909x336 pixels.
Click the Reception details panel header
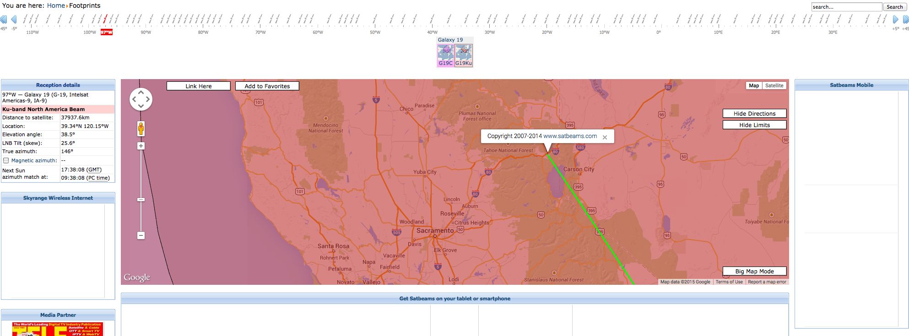(58, 85)
